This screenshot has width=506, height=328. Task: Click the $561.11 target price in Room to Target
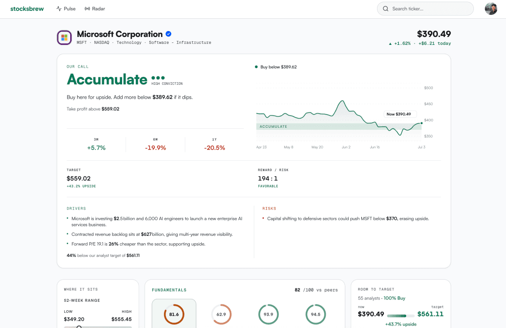(x=430, y=314)
